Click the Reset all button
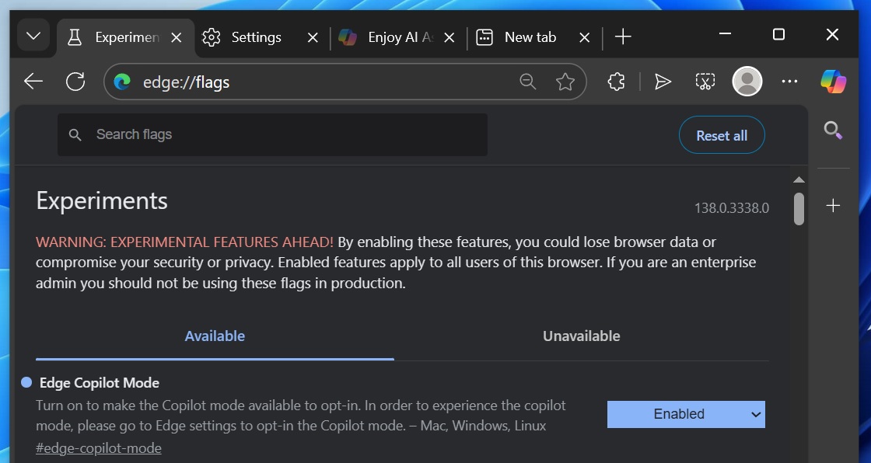The height and width of the screenshot is (463, 871). (722, 136)
